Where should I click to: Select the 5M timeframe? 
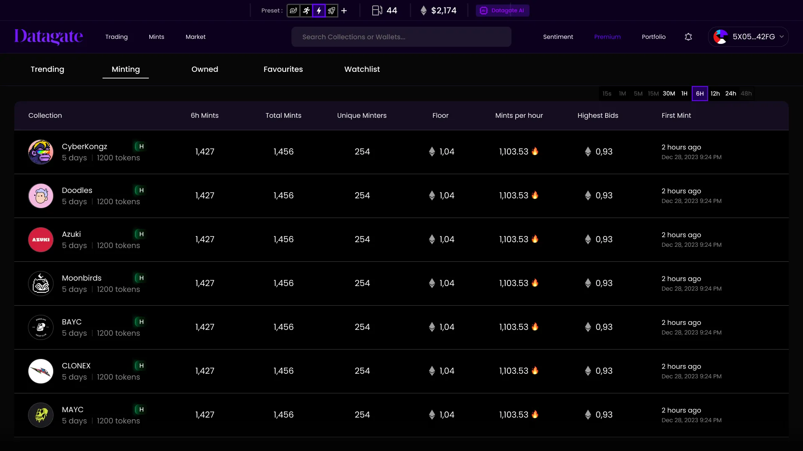point(638,94)
